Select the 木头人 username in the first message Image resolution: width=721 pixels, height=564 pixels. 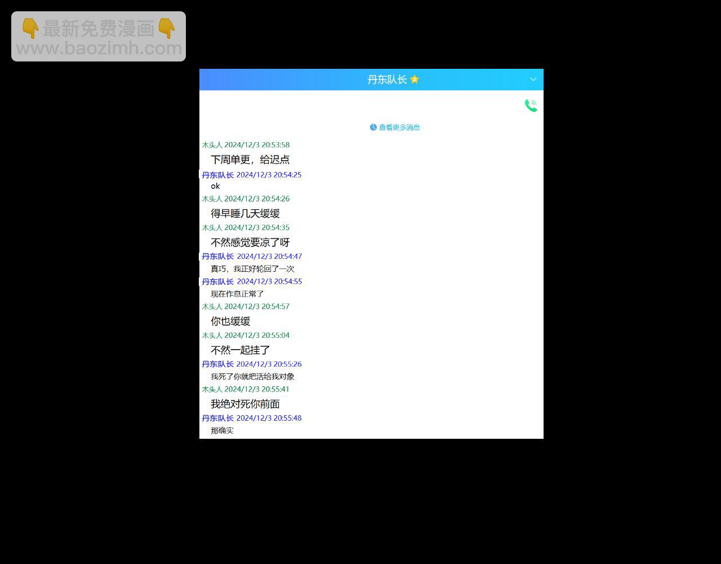pyautogui.click(x=211, y=144)
